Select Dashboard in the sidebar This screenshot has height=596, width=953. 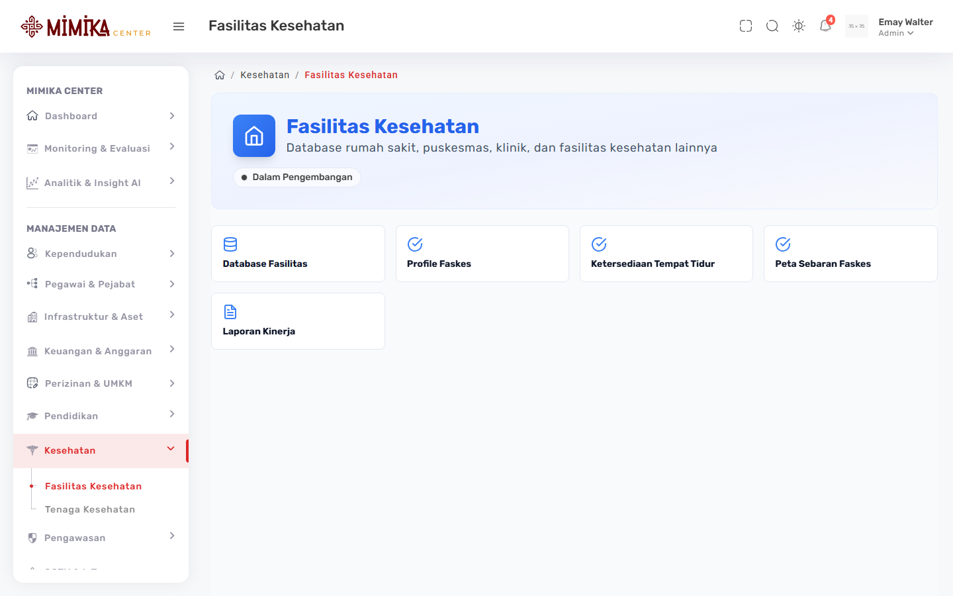coord(101,116)
